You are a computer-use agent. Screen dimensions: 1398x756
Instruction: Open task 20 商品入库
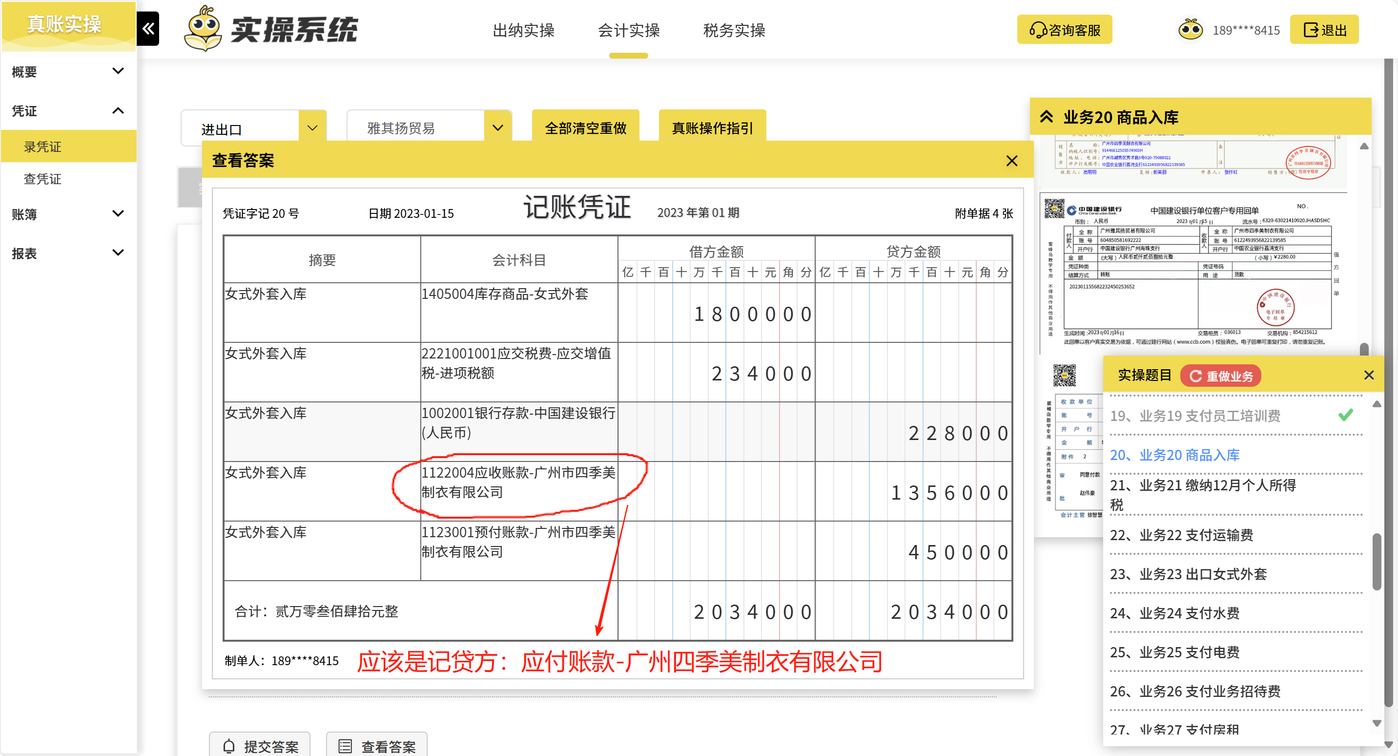coord(1175,455)
